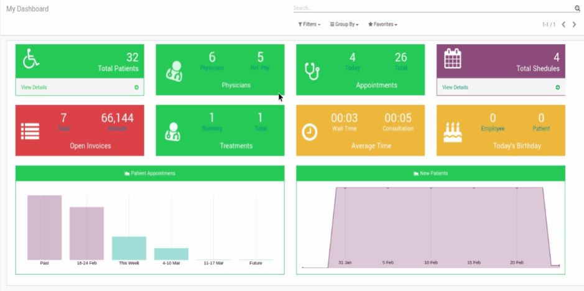Click the doctor icon on Treatments card
584x291 pixels.
173,132
